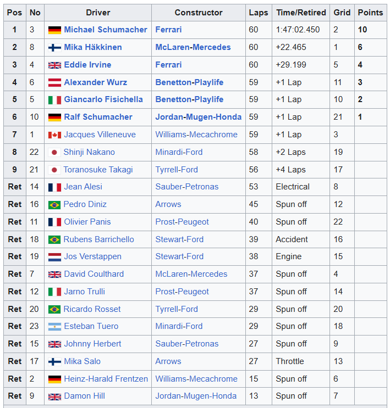Viewport: 390px width, 408px height.
Task: Click the German flag beside Michael Schumacher
Action: (54, 30)
